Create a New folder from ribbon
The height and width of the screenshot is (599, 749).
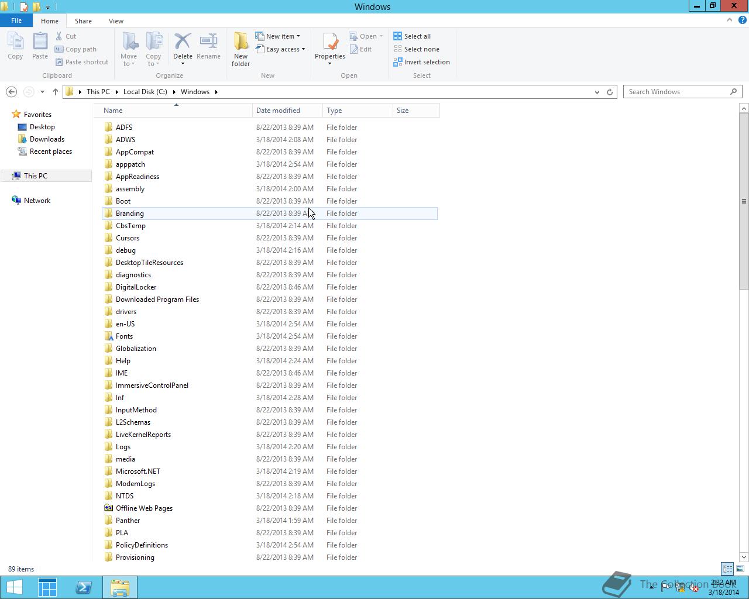click(240, 49)
